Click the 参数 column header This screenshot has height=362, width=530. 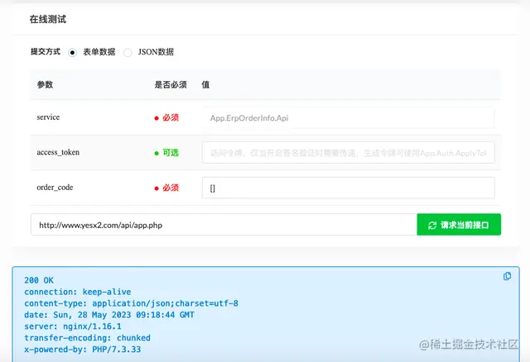tap(45, 84)
